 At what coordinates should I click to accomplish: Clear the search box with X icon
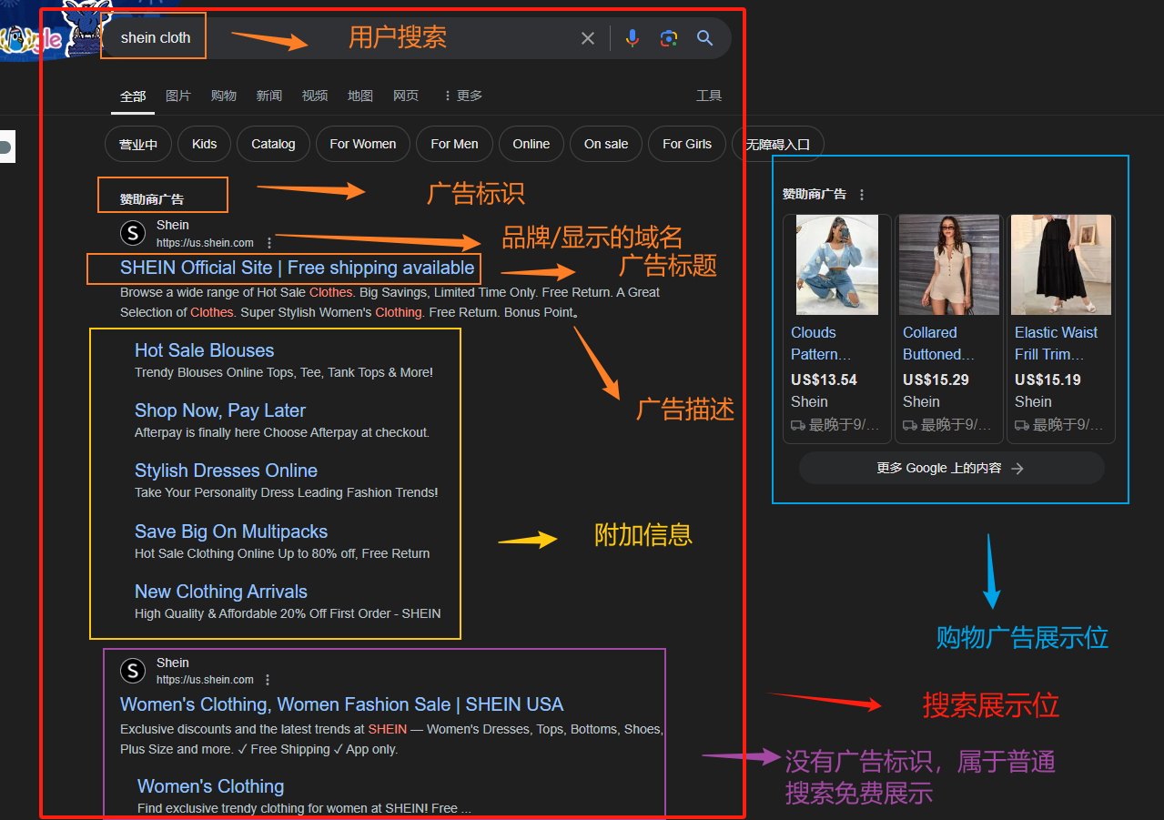tap(588, 38)
